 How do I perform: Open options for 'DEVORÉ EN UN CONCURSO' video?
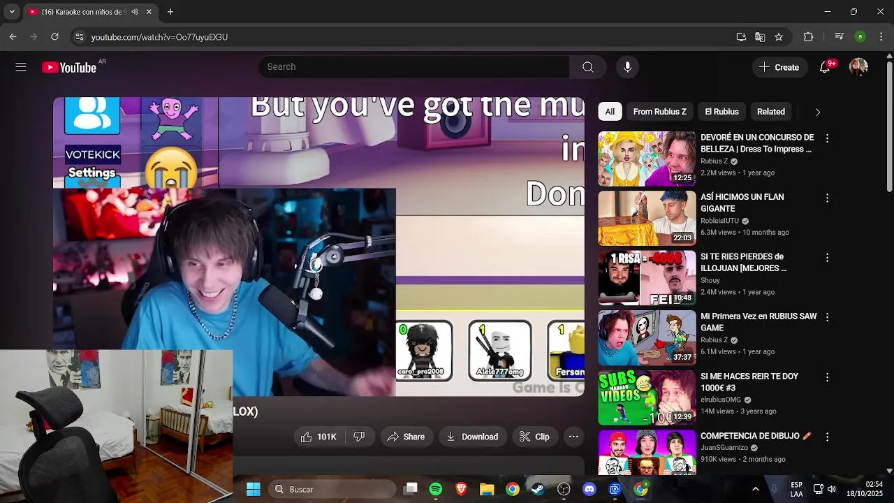point(827,138)
